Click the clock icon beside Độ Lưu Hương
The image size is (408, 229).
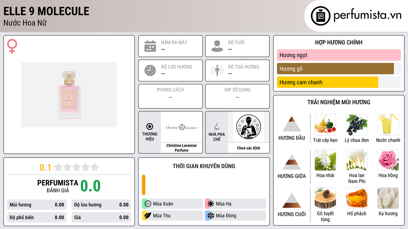click(150, 70)
